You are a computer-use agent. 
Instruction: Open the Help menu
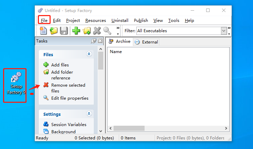[189, 21]
